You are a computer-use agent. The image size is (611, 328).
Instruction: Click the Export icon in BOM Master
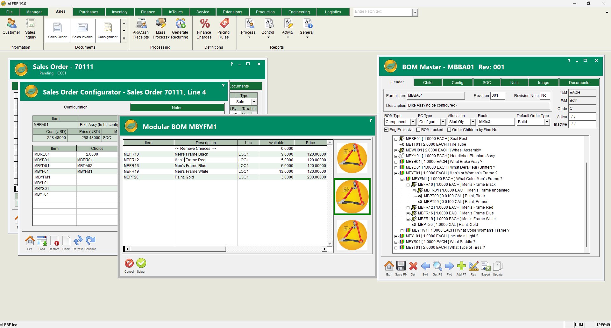pos(486,266)
